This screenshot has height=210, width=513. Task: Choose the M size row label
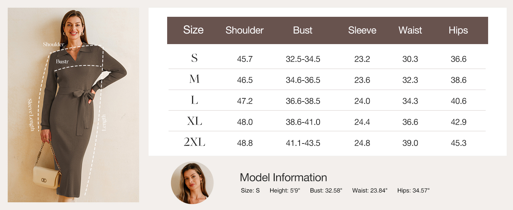(x=194, y=79)
